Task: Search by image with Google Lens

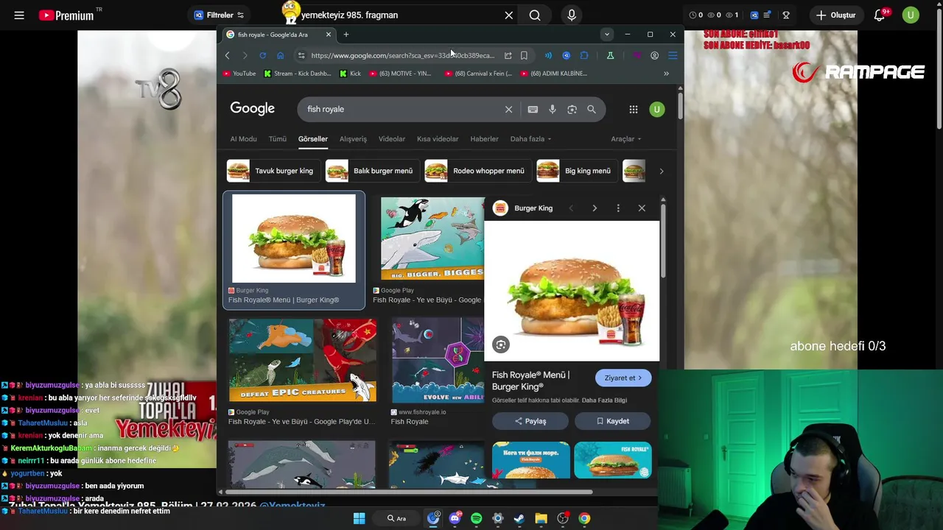Action: tap(572, 109)
